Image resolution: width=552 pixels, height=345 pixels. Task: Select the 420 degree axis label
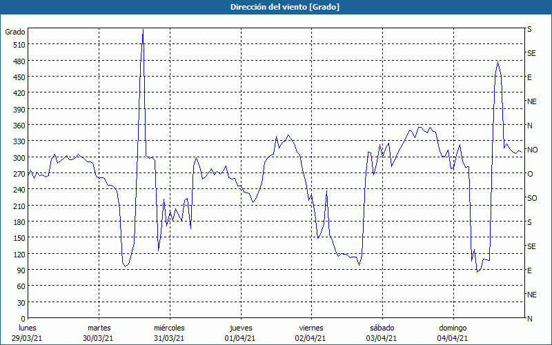click(19, 93)
